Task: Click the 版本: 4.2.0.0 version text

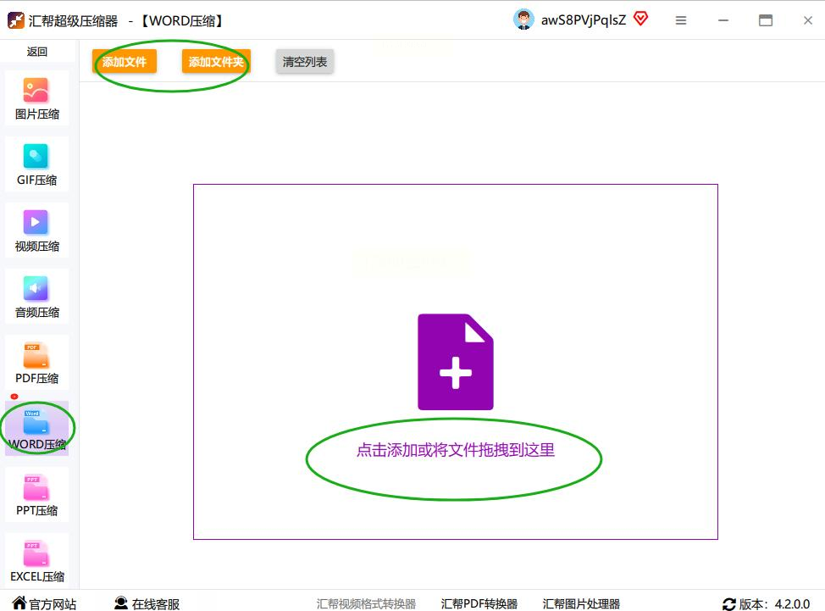Action: [774, 604]
